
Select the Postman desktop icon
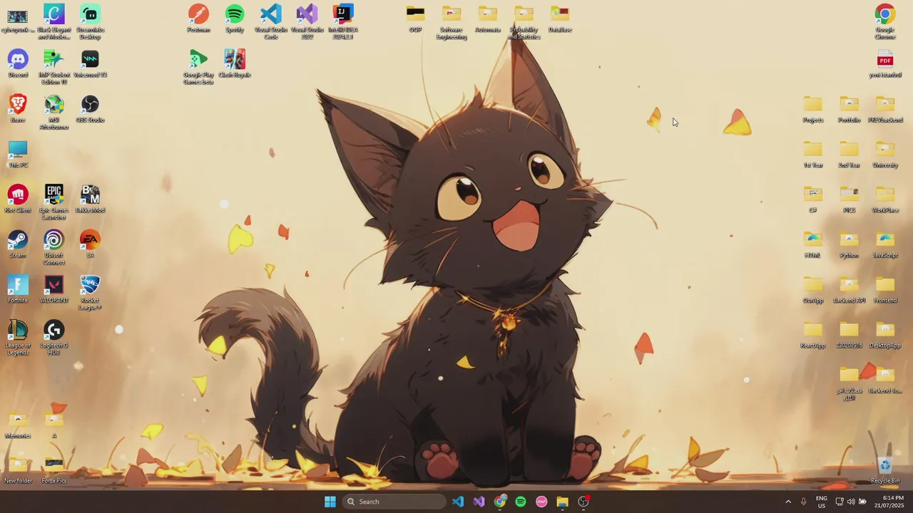198,19
